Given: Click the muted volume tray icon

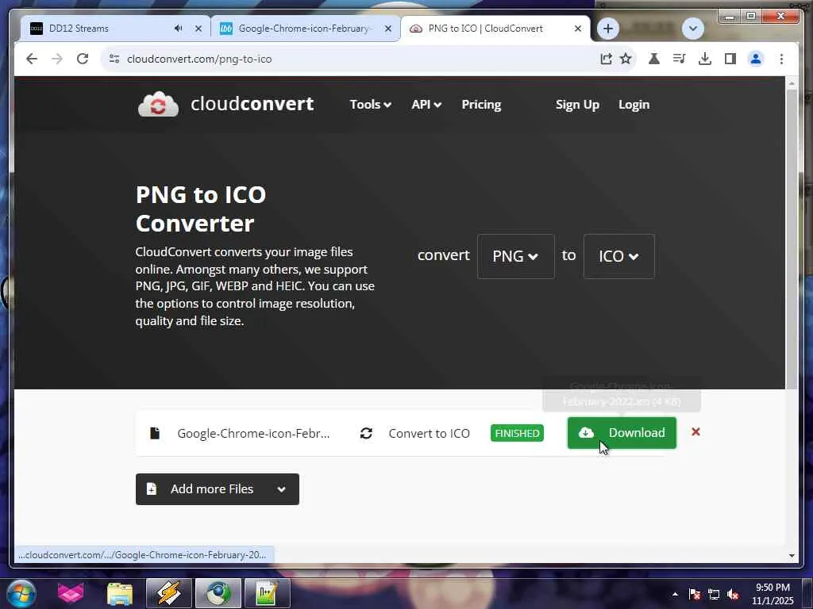Looking at the screenshot, I should pyautogui.click(x=733, y=594).
